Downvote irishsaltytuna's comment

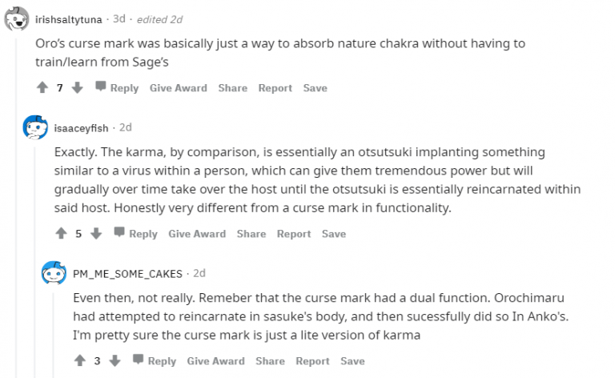(x=78, y=88)
